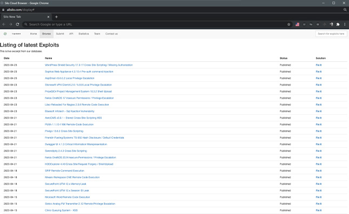
Task: Open Nokia OneNDS 20.9 Insecure Permissions link
Action: coord(80,157)
